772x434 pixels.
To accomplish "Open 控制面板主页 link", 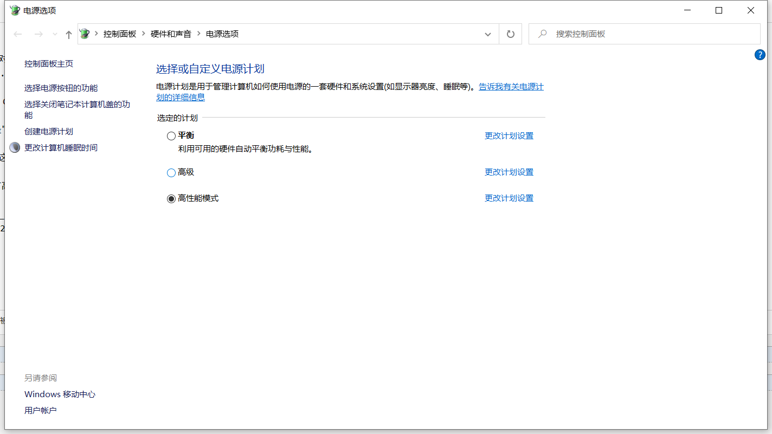I will 49,63.
